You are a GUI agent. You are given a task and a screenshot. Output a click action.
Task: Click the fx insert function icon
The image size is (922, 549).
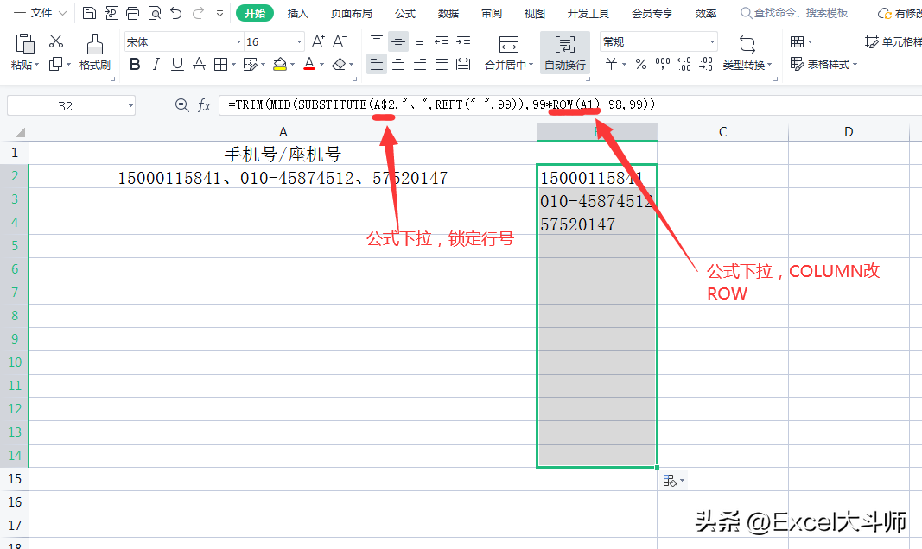tap(204, 105)
